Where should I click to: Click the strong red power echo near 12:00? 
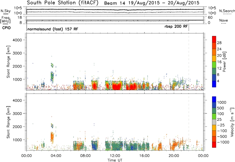click(117, 86)
